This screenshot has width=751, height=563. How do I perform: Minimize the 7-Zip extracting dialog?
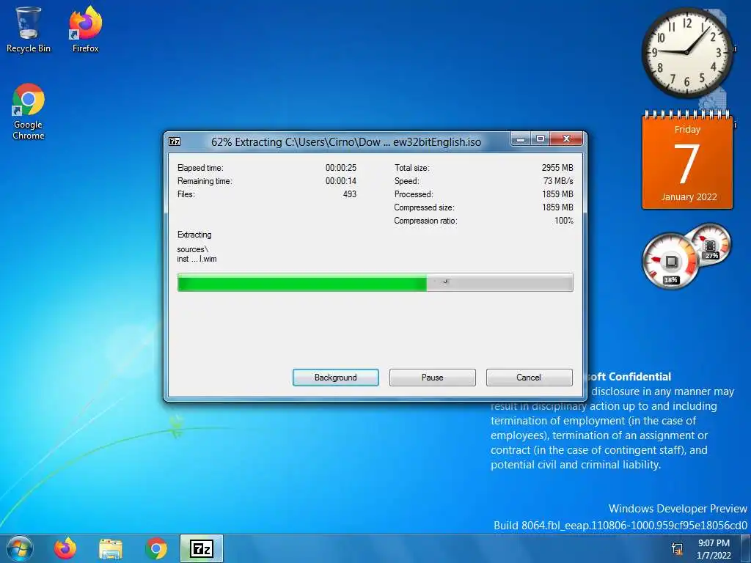point(521,139)
